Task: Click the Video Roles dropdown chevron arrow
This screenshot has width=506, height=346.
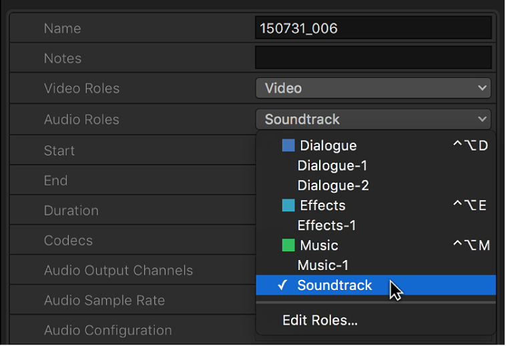Action: click(482, 88)
